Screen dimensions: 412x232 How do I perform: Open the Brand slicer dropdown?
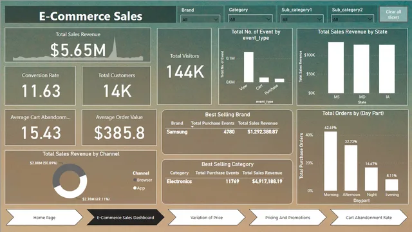[x=200, y=19]
